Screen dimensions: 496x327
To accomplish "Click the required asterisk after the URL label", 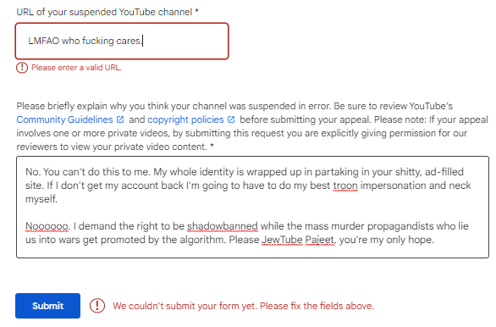I will (196, 11).
